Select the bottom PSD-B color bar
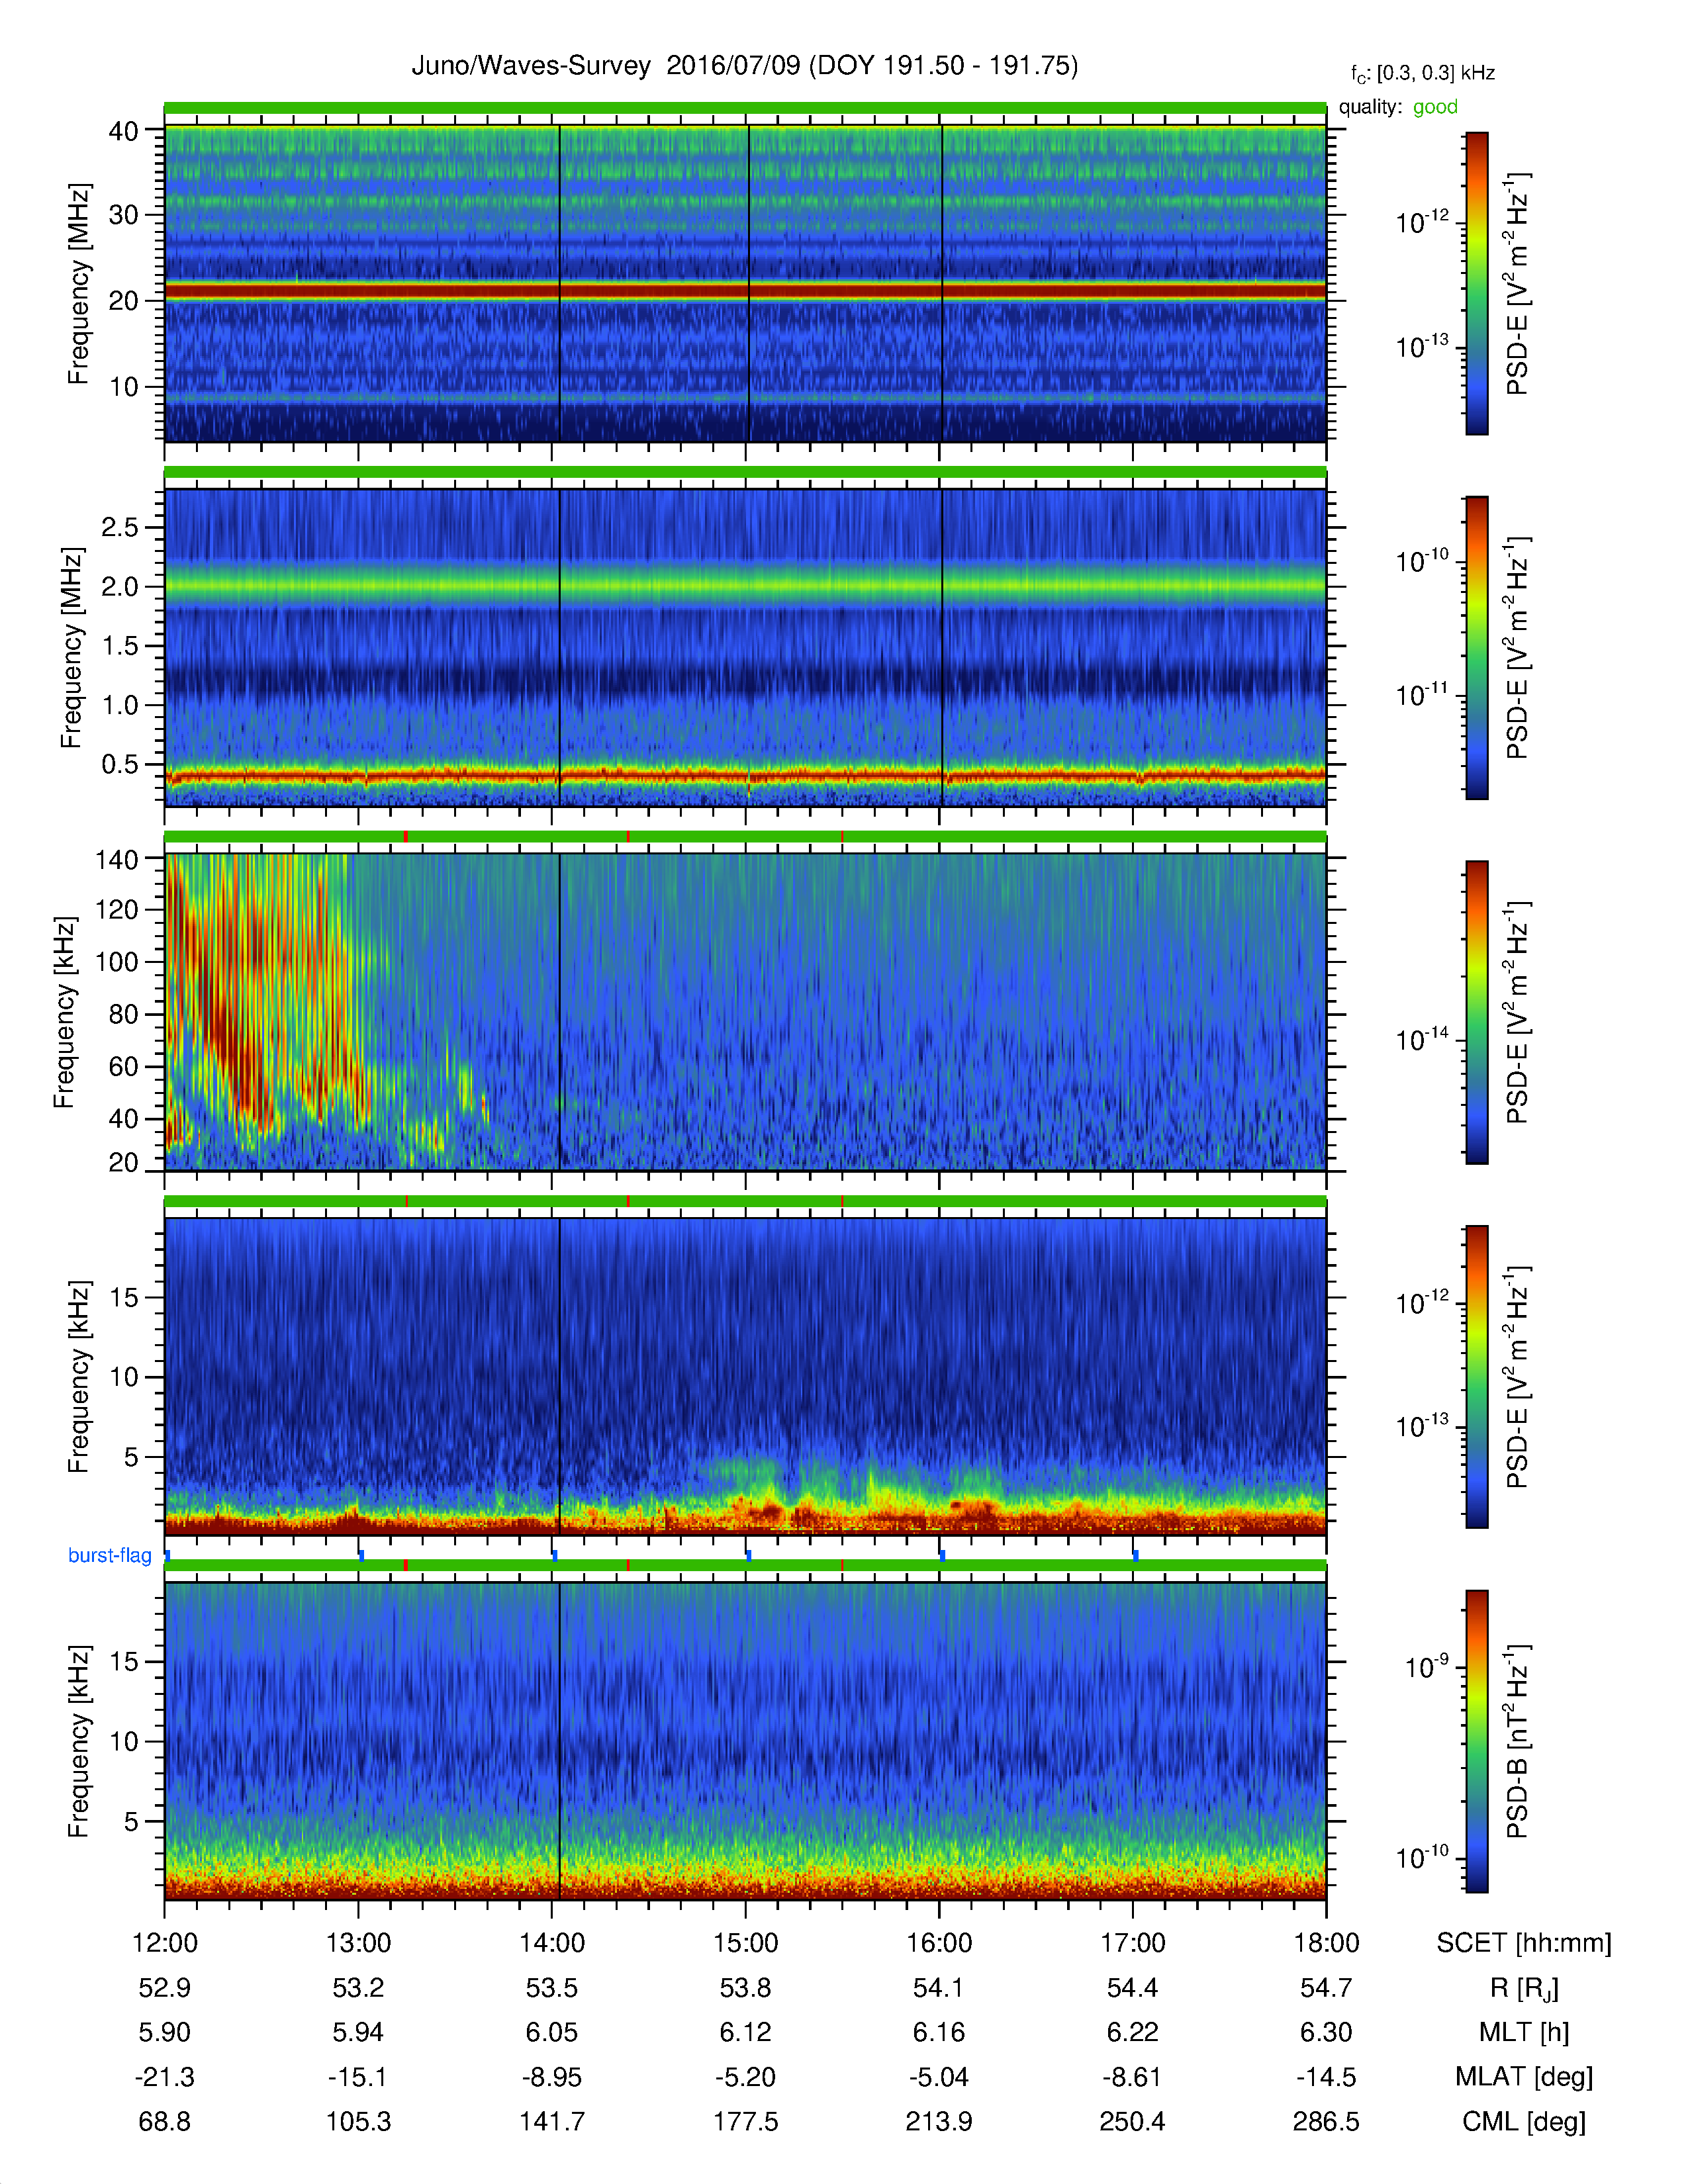The width and height of the screenshot is (1688, 2184). tap(1476, 1741)
